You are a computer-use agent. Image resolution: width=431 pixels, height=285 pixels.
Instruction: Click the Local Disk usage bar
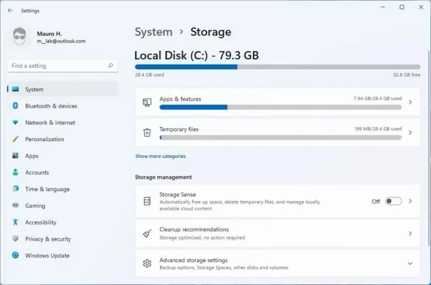click(277, 67)
